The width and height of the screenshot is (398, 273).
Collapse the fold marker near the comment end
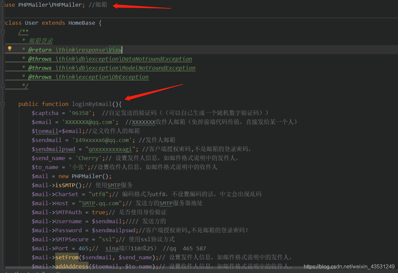(x=2, y=86)
